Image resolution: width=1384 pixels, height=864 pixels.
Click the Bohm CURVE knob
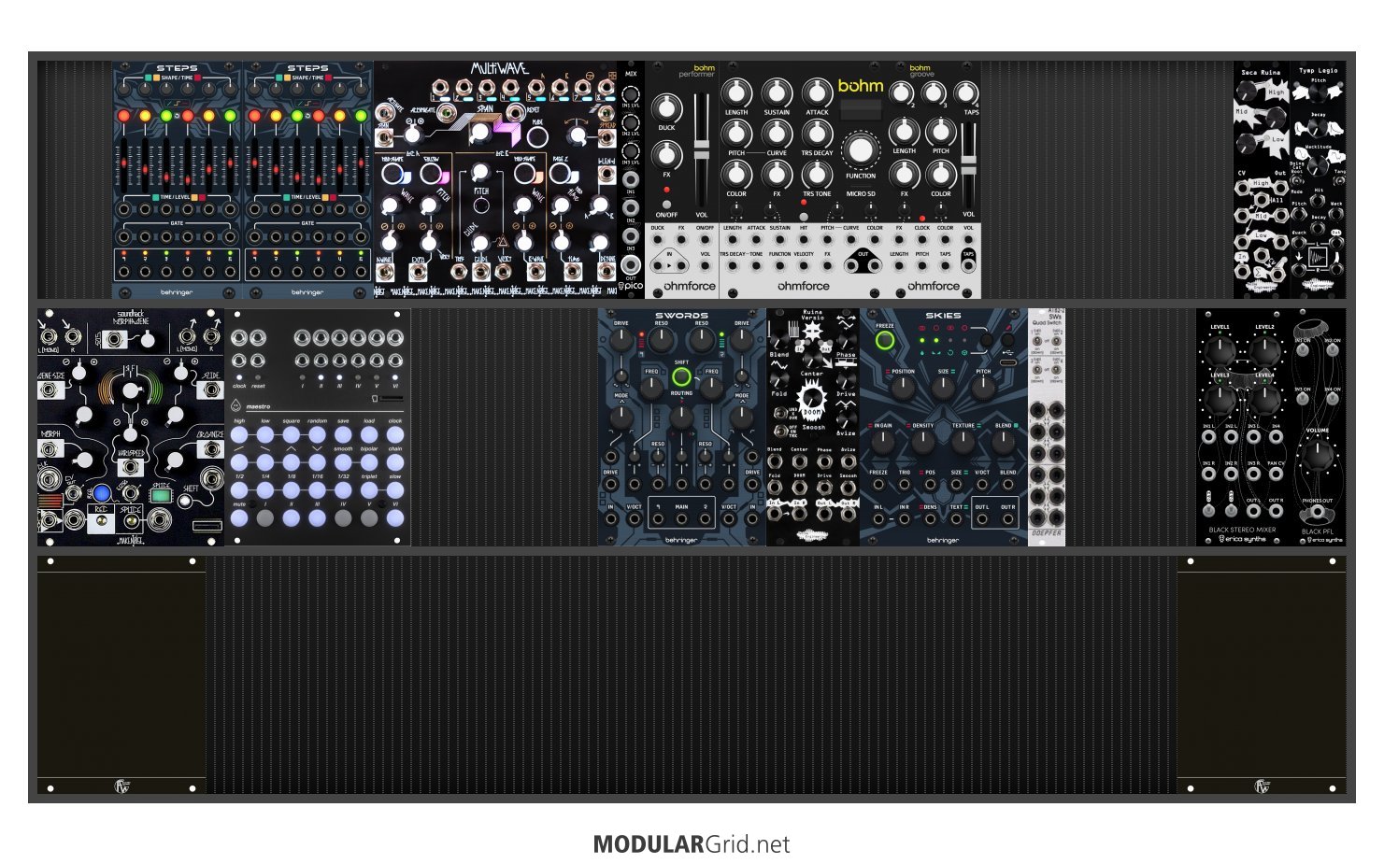(x=777, y=134)
